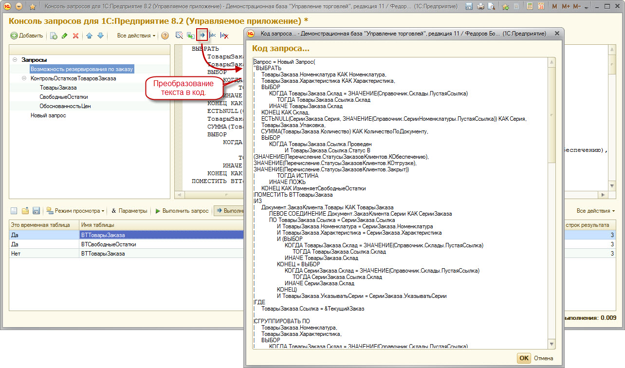This screenshot has width=625, height=368.
Task: Click the convert query text to code icon
Action: (x=202, y=36)
